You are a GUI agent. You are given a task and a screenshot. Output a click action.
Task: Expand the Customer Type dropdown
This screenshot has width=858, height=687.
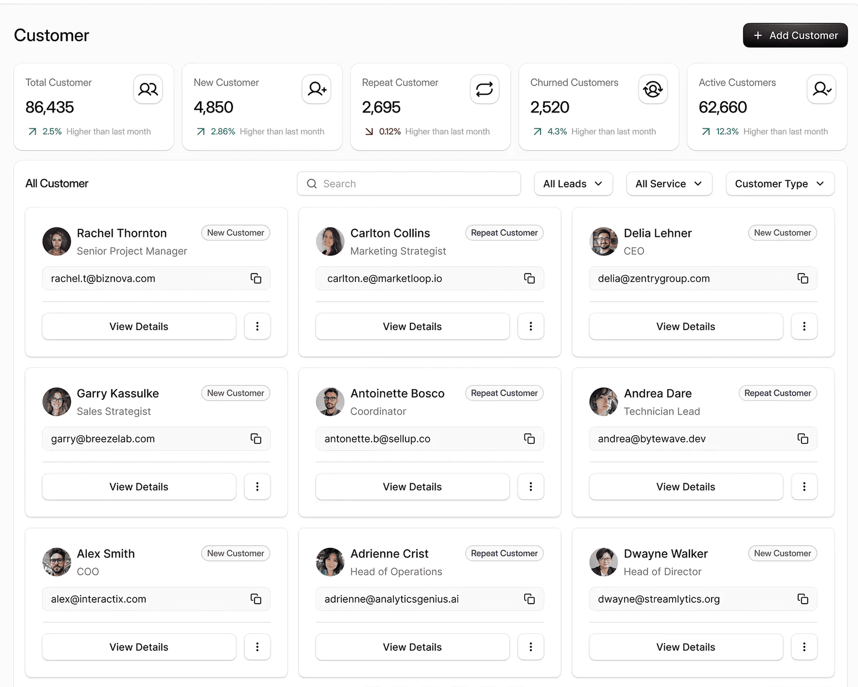point(780,184)
